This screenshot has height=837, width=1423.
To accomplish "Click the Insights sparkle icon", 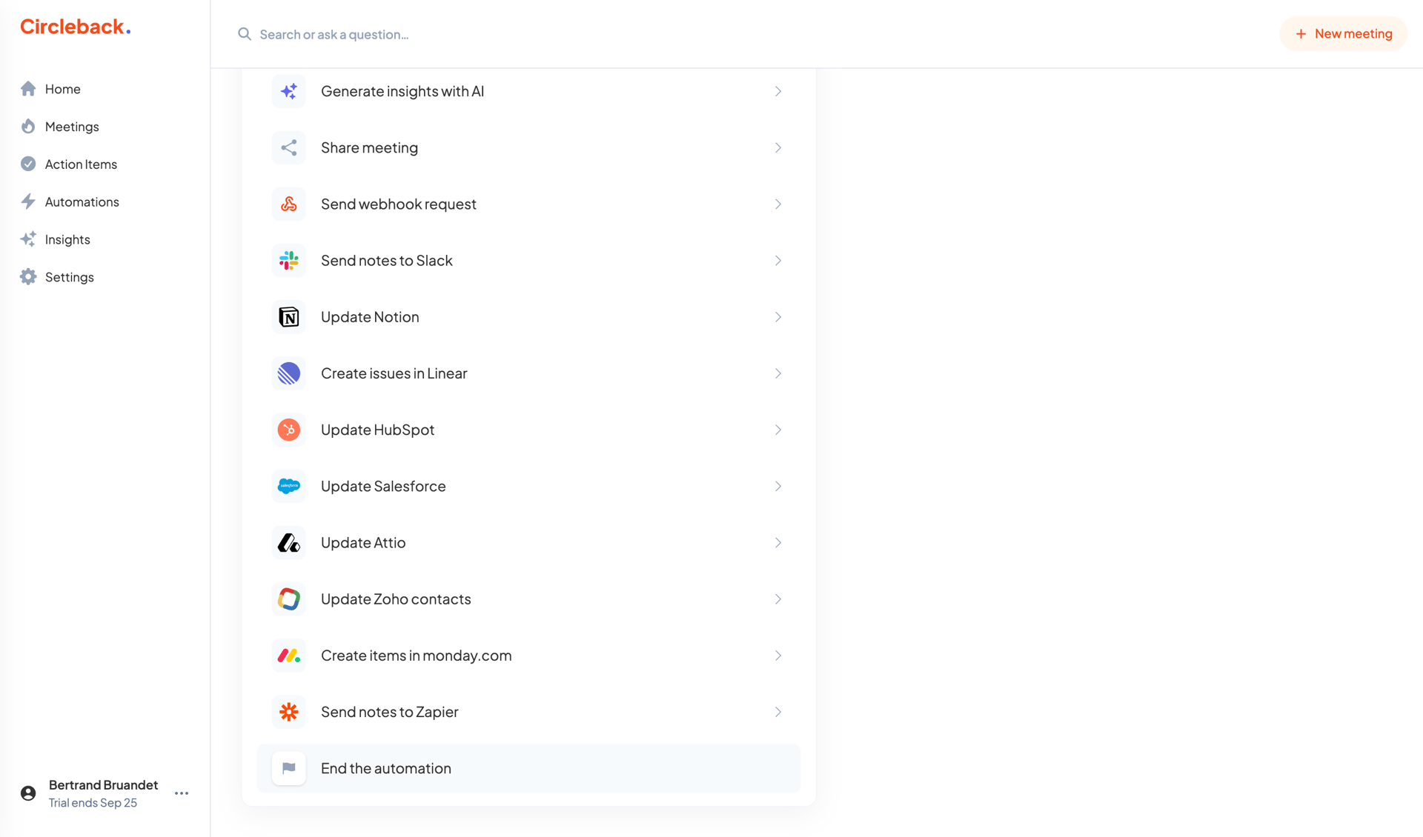I will 28,239.
